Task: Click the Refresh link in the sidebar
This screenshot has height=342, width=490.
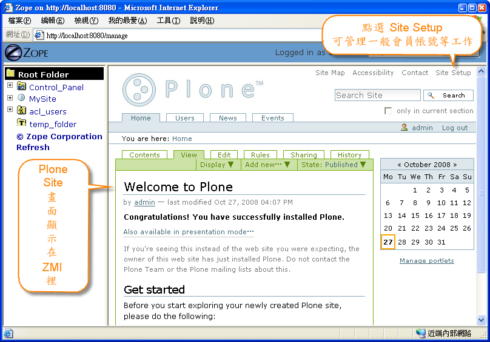Action: [x=33, y=147]
